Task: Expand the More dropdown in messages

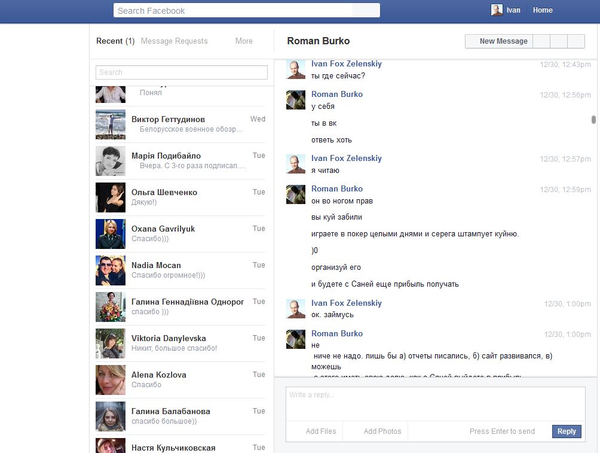Action: pos(244,41)
